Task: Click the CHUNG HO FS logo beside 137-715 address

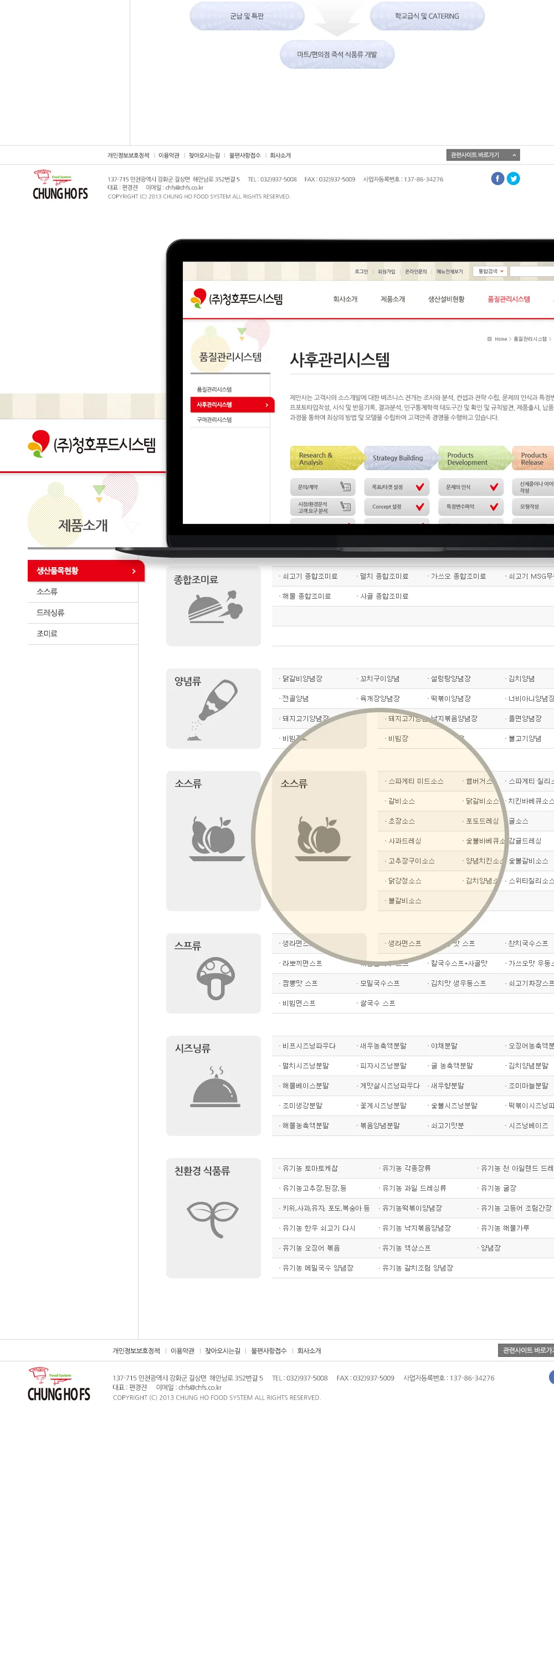Action: click(x=59, y=186)
